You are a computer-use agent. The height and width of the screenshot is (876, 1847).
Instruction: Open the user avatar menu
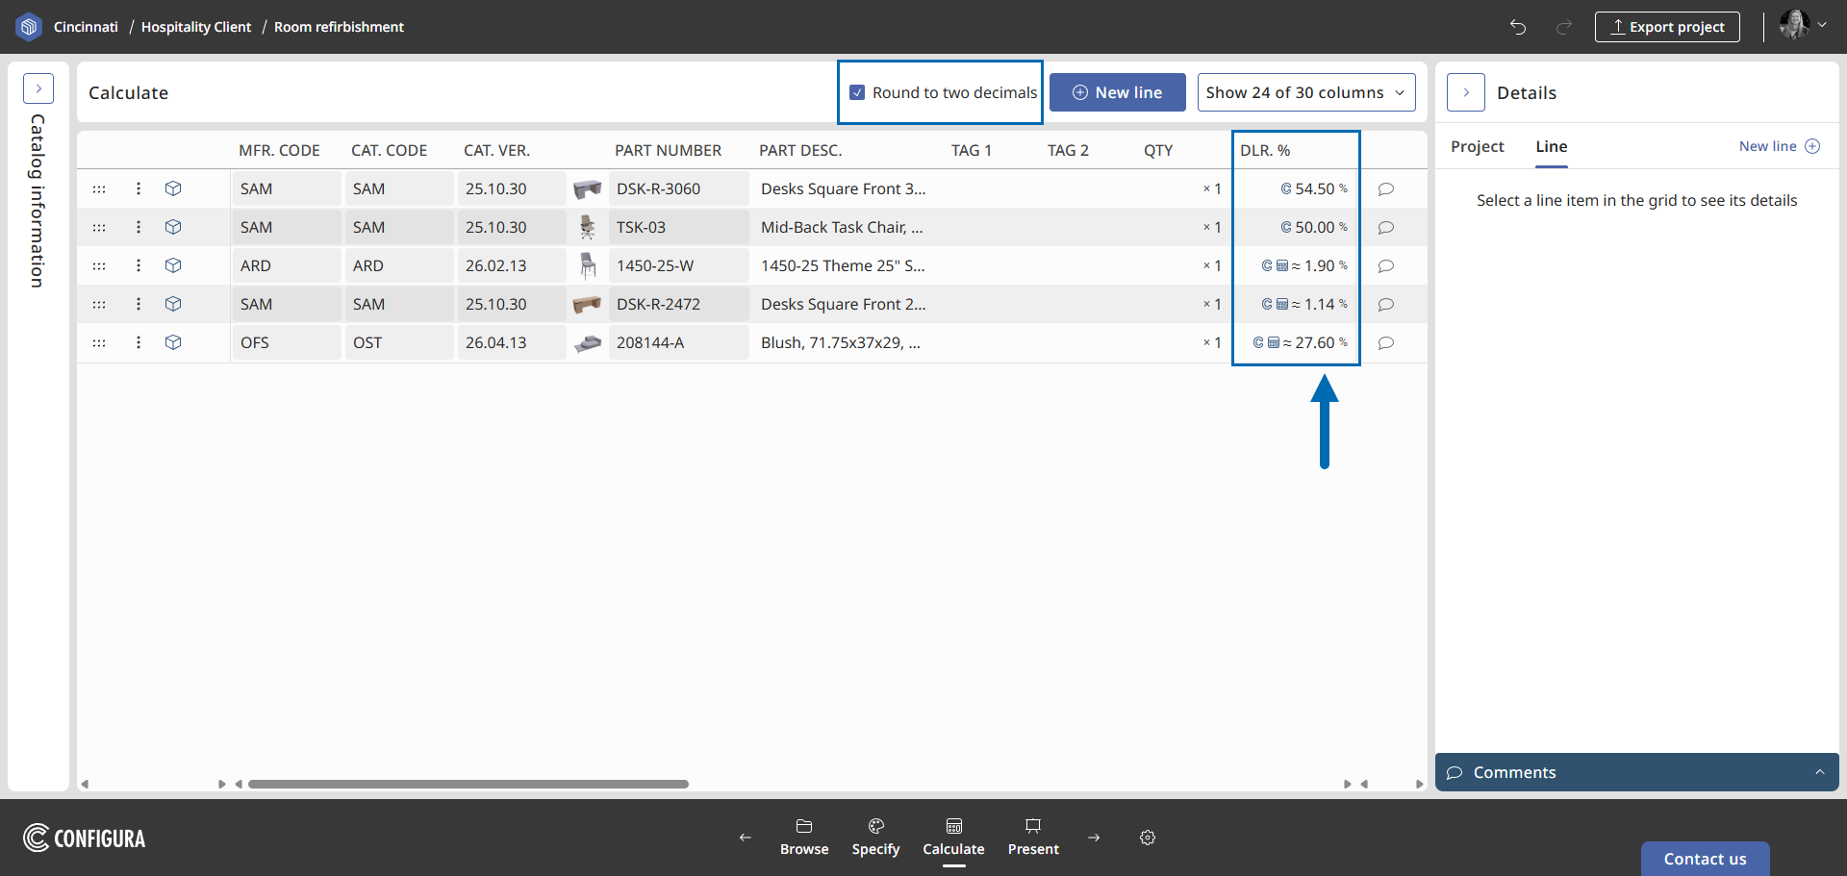pos(1803,25)
